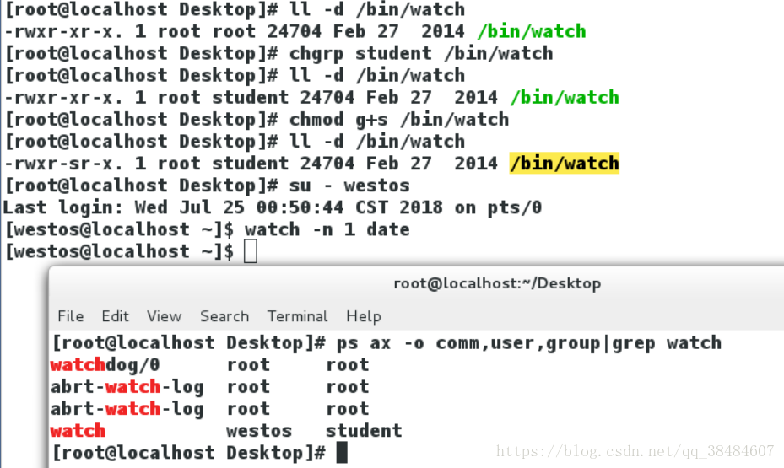Screen dimensions: 784x468
Task: Click the 'chmod g+s /bin/watch' command line
Action: tap(257, 120)
